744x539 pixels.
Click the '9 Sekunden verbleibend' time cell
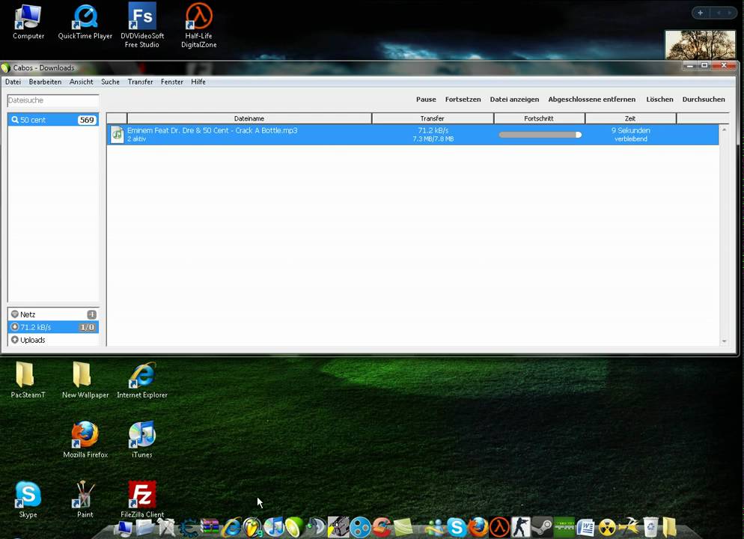pyautogui.click(x=630, y=134)
